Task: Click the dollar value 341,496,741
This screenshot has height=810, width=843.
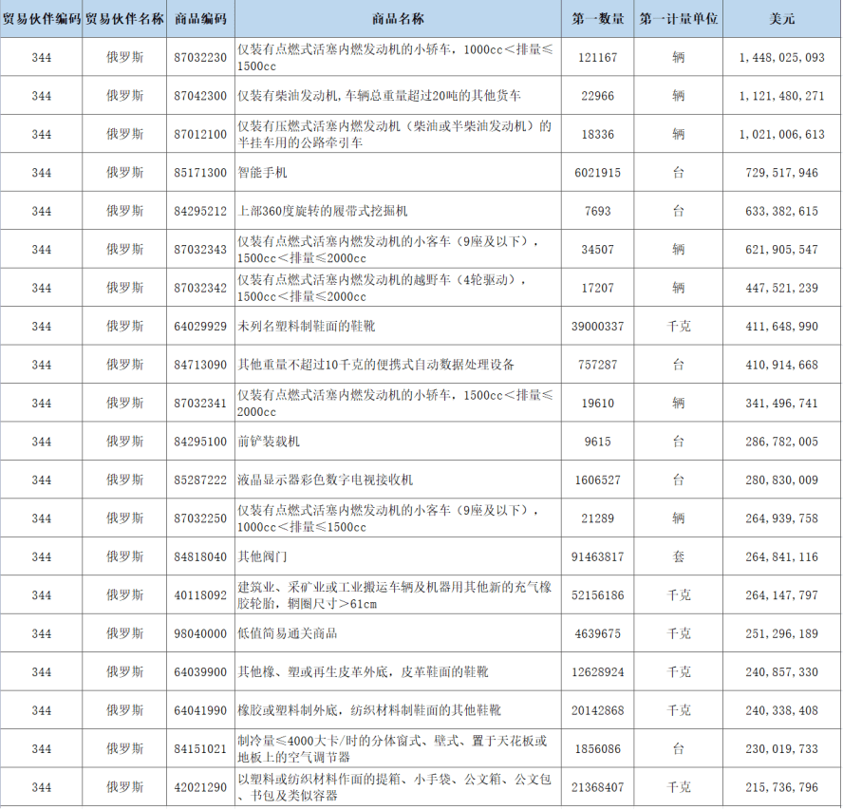Action: point(781,404)
